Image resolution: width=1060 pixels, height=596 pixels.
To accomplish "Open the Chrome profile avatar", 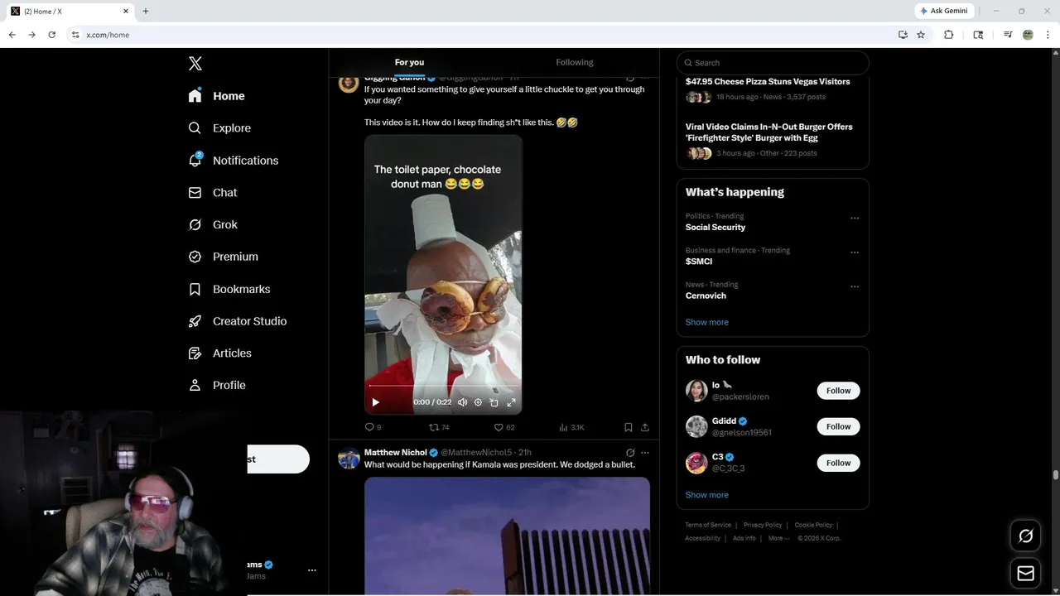I will (x=1028, y=35).
